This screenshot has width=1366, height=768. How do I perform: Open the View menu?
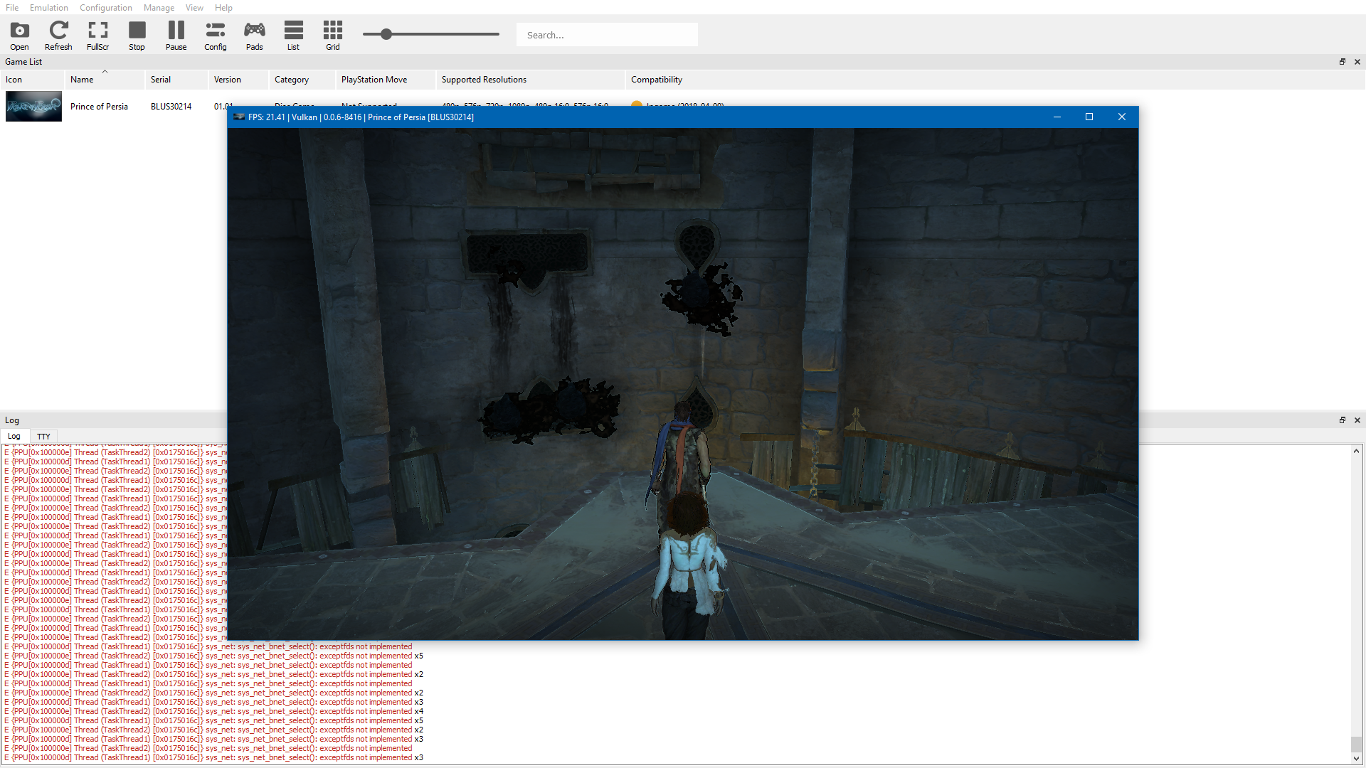pyautogui.click(x=194, y=8)
